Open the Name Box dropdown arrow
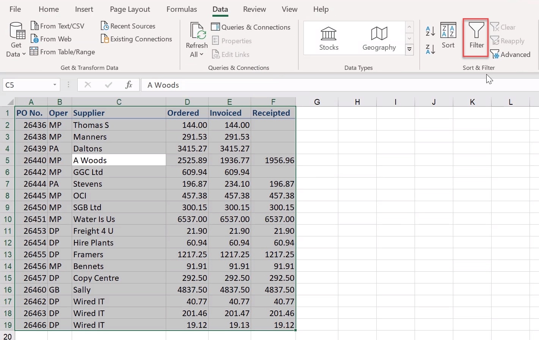Image resolution: width=539 pixels, height=340 pixels. tap(55, 85)
